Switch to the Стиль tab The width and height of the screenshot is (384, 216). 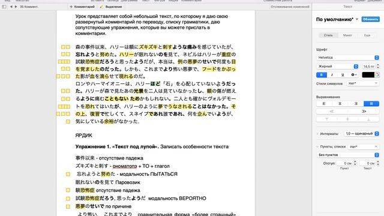click(x=328, y=35)
